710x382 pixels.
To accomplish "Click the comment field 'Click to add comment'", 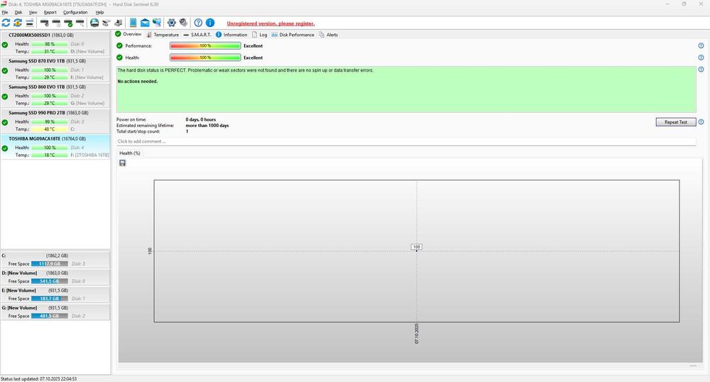I will [x=406, y=141].
